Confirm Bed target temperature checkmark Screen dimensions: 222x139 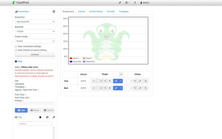[116, 88]
